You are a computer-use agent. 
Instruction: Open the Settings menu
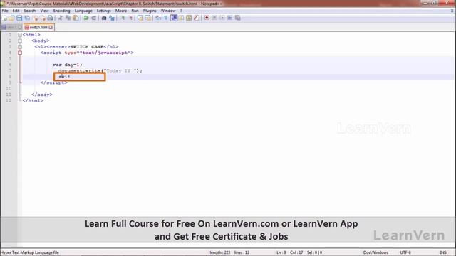104,11
